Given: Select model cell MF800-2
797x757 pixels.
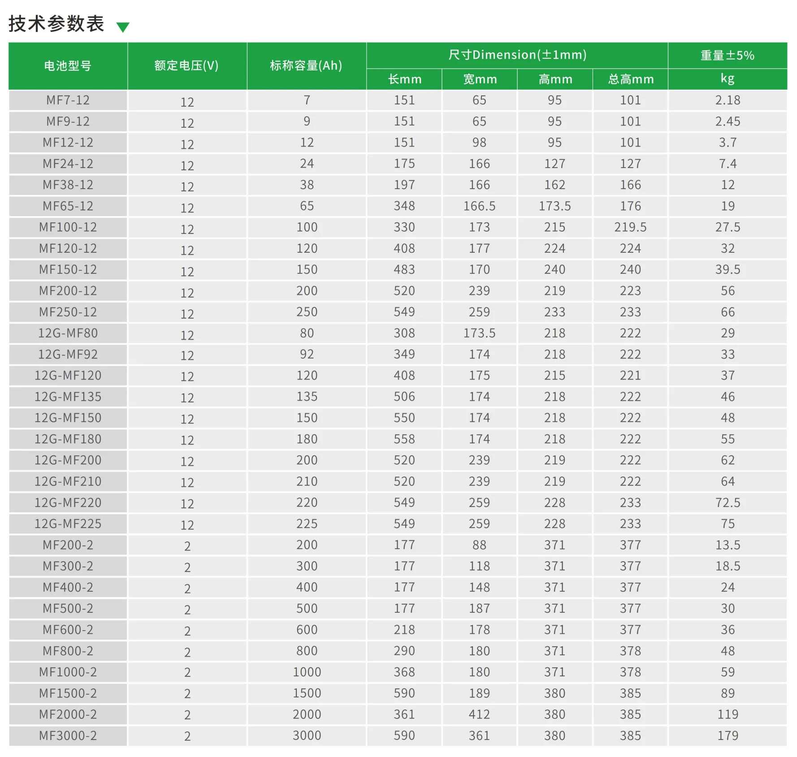Looking at the screenshot, I should (68, 651).
